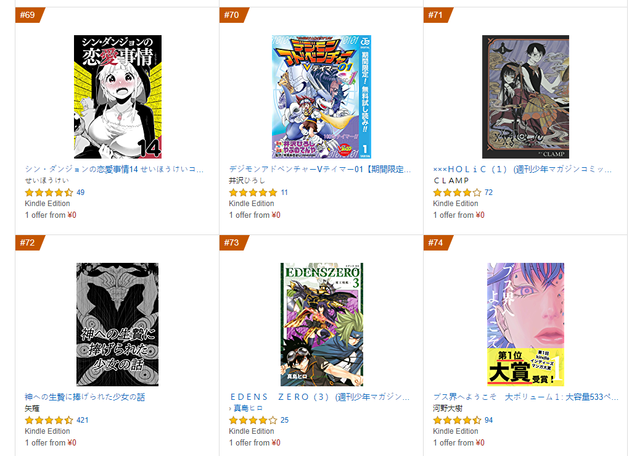
Task: View star rating for EDENS ZERO item
Action: point(253,420)
